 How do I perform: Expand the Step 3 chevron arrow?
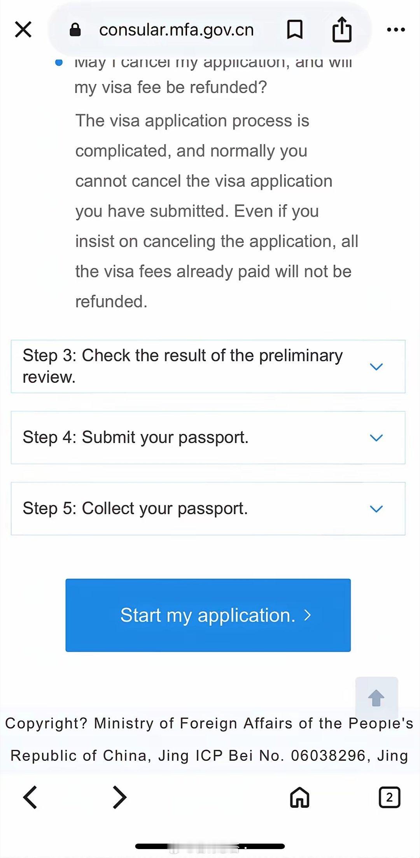pyautogui.click(x=376, y=366)
